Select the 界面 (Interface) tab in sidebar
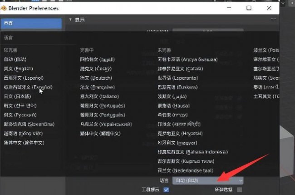 [31, 23]
